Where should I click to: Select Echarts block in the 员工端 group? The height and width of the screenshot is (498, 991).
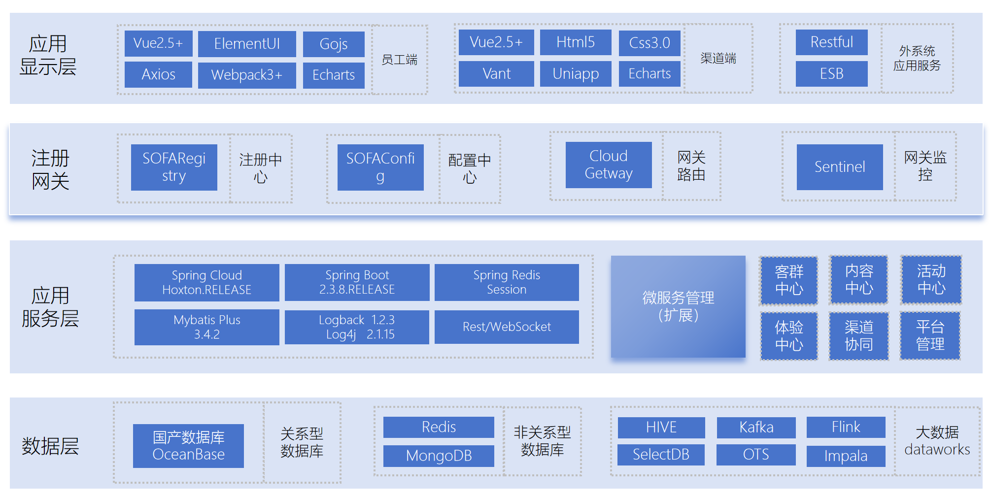coord(334,75)
